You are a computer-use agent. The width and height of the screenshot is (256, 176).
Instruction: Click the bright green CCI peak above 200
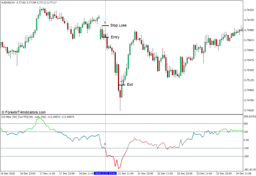(x=40, y=118)
